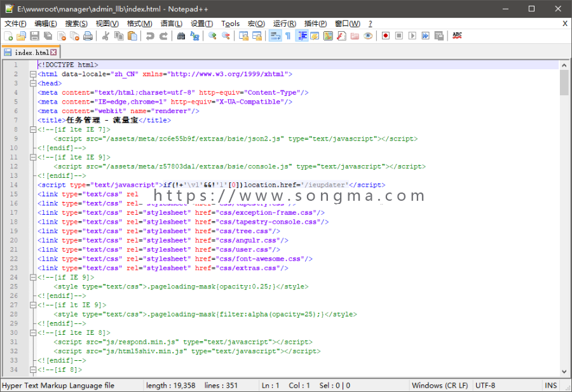Play back the recorded macro icon
The width and height of the screenshot is (572, 392).
[x=412, y=36]
